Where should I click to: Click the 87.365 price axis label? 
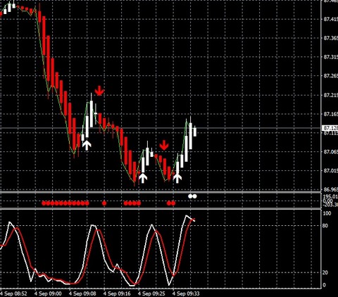tap(331, 38)
